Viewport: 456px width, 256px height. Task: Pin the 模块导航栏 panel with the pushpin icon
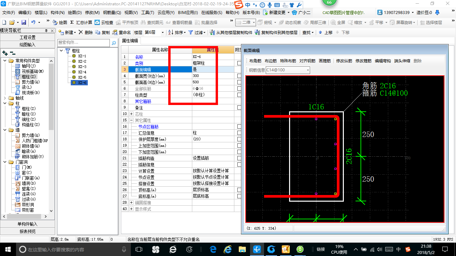click(x=46, y=30)
